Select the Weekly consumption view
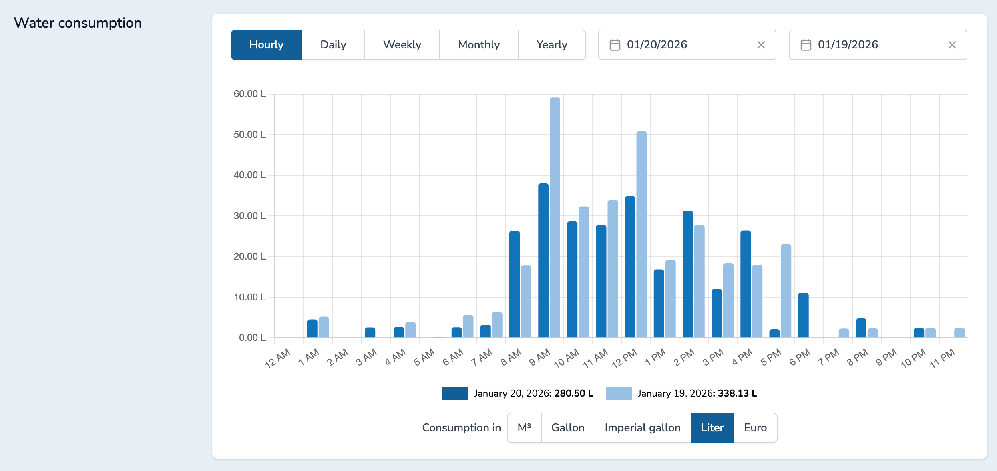 point(402,44)
